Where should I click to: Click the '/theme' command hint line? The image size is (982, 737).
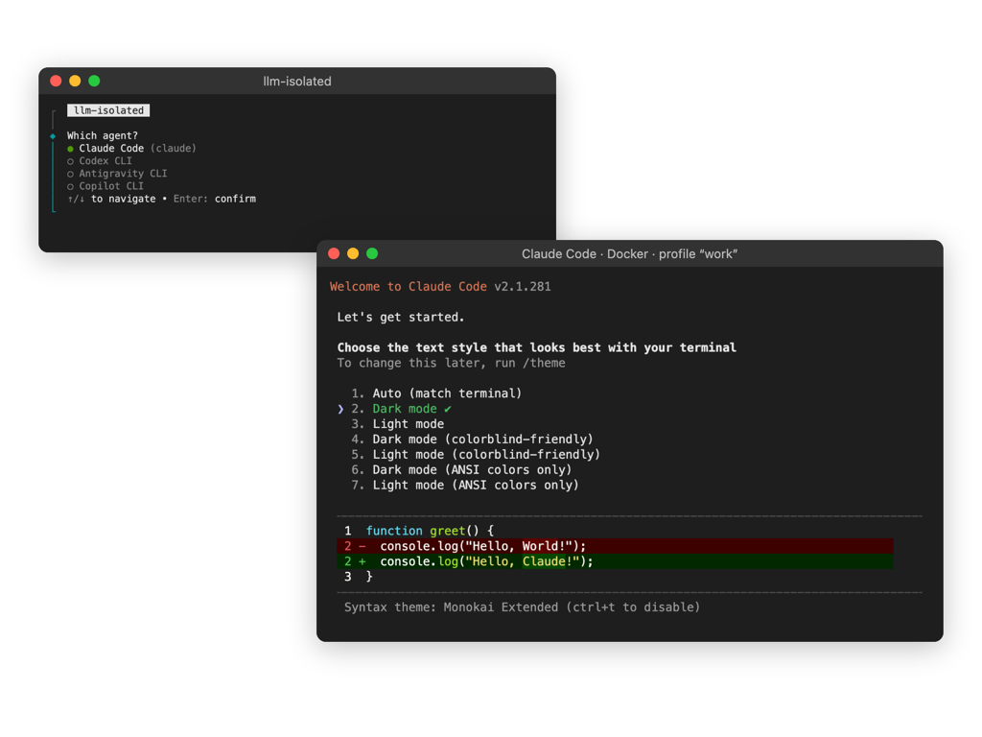coord(451,363)
